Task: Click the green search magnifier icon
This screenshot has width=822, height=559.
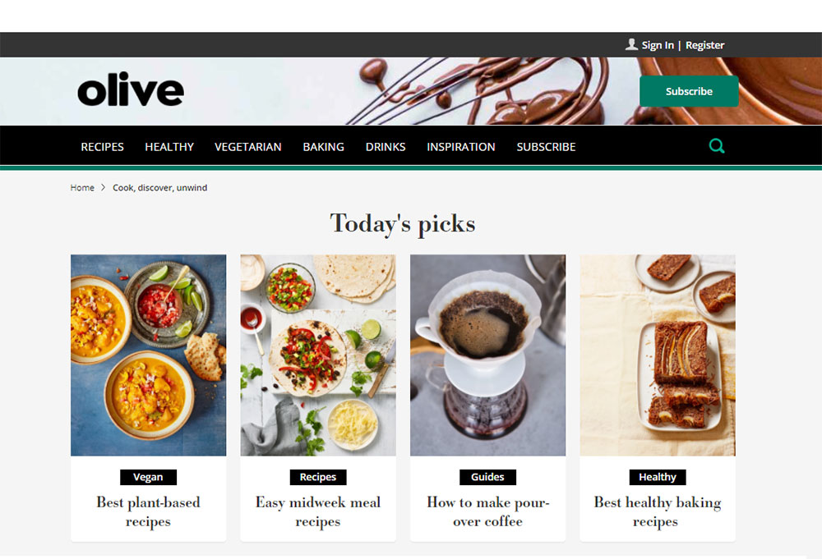Action: point(717,146)
